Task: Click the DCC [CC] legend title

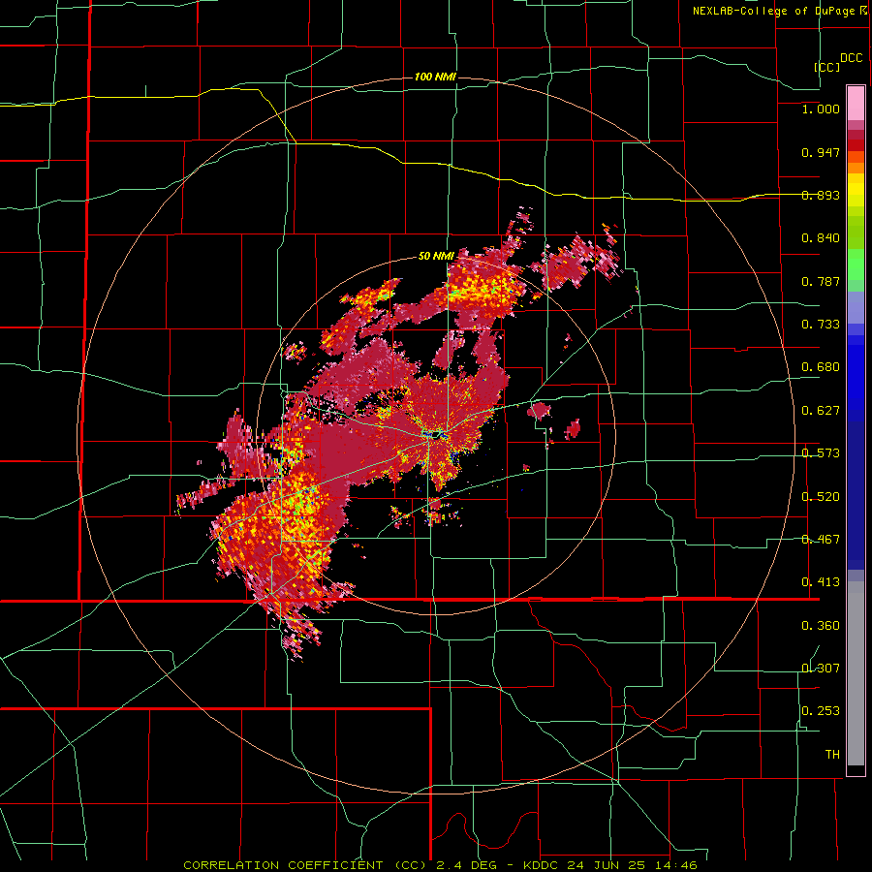Action: click(838, 62)
